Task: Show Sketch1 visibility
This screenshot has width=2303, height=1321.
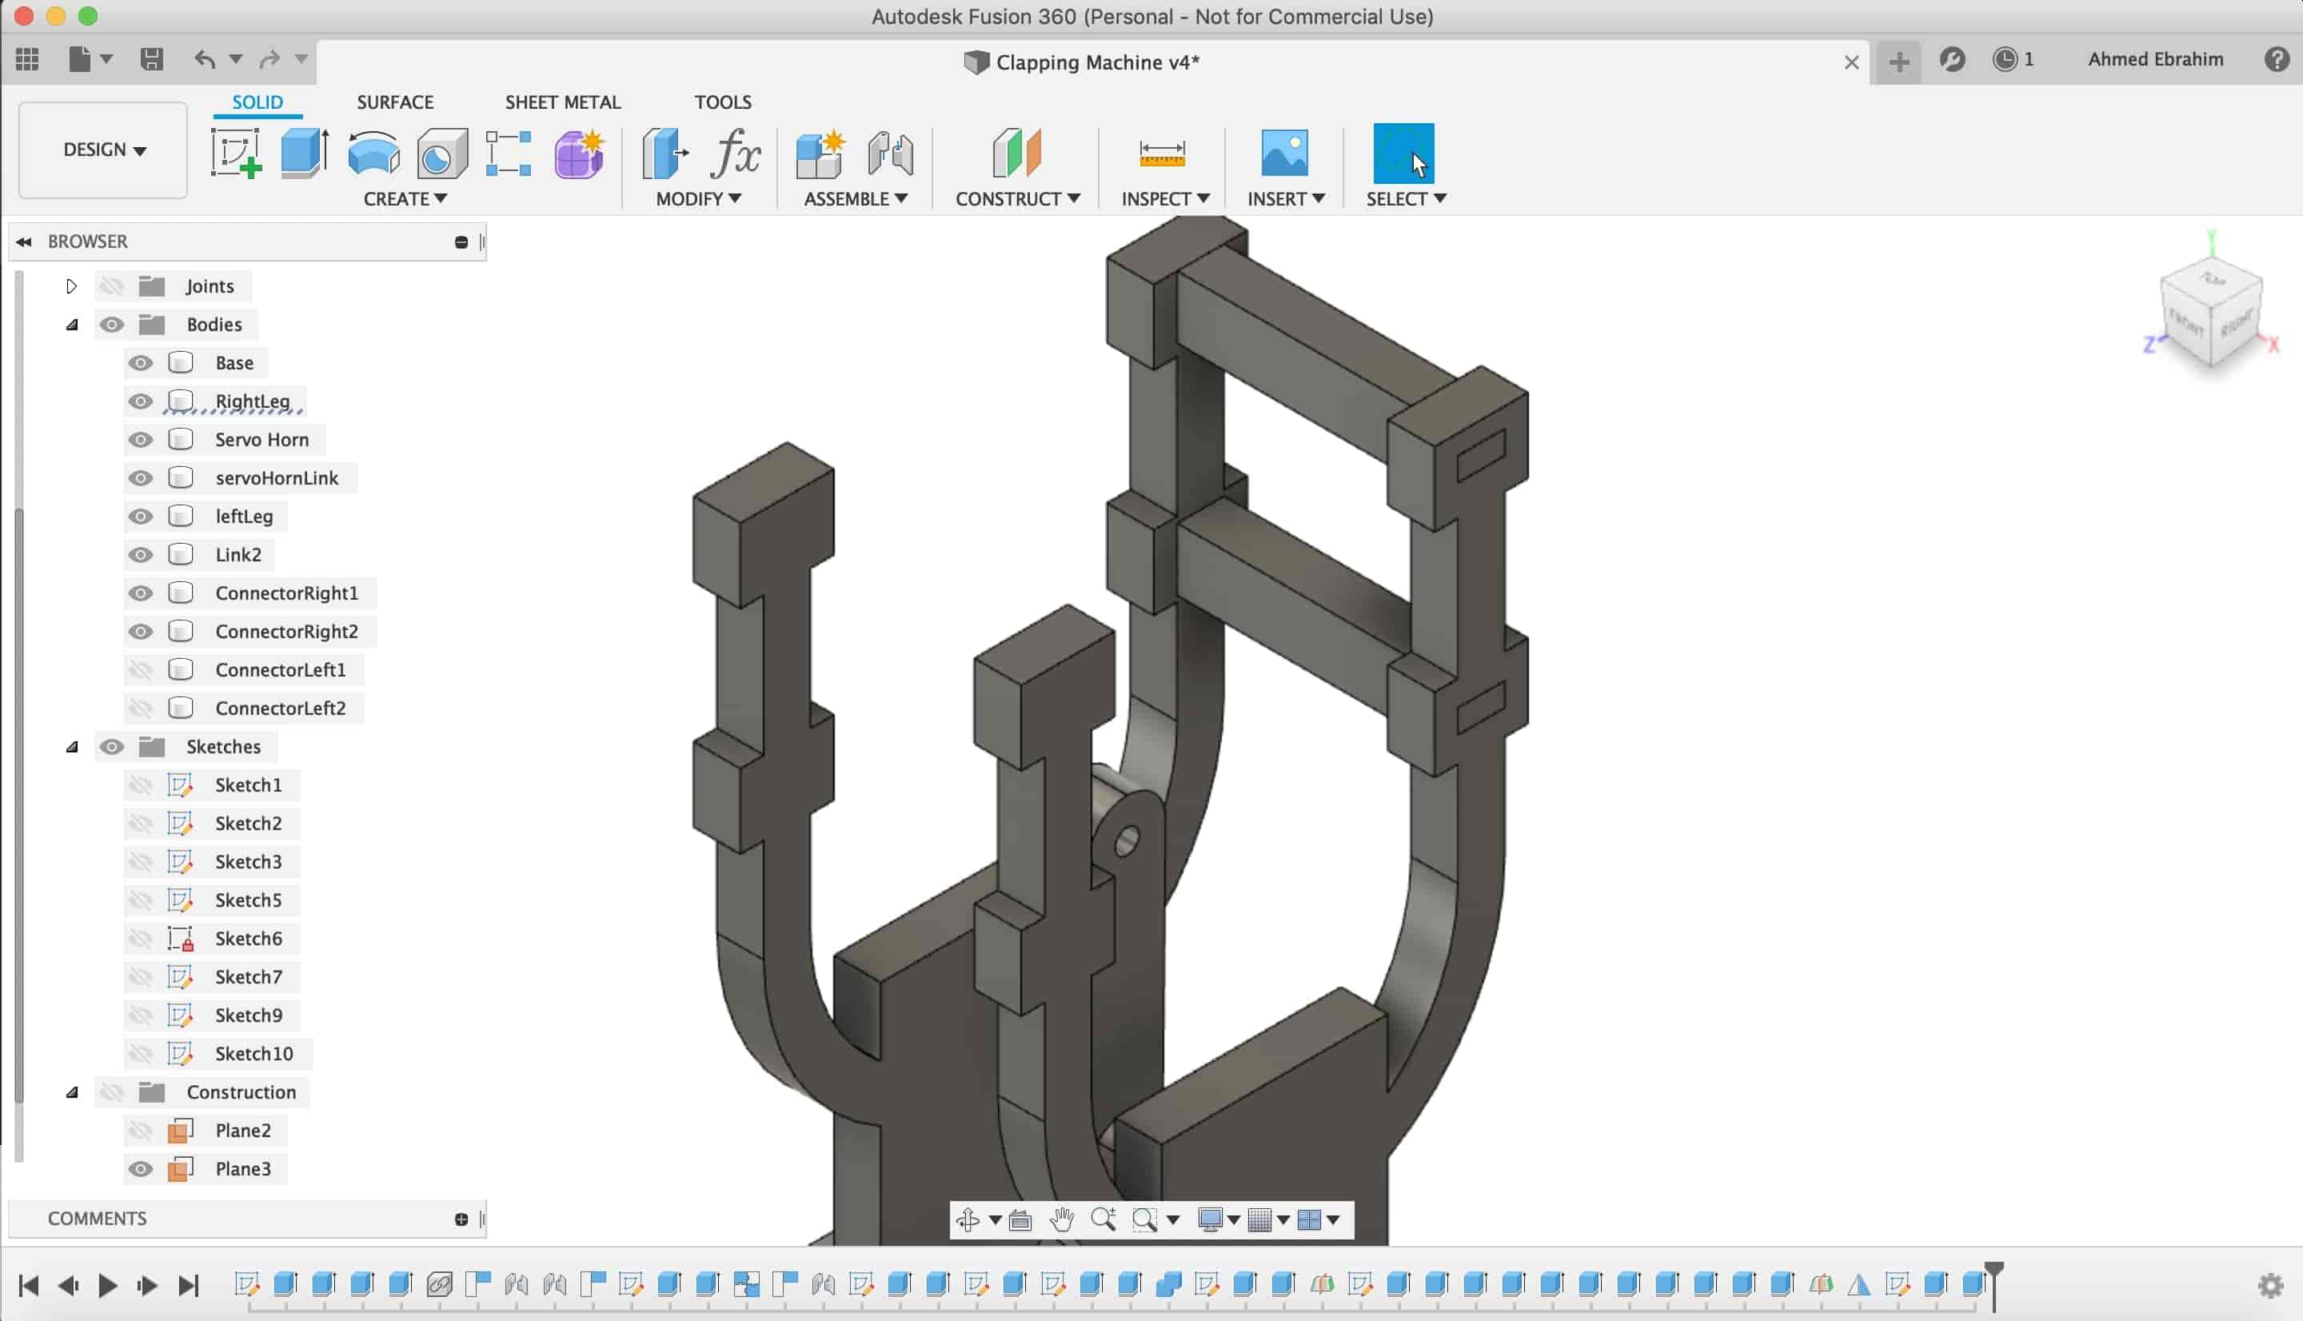Action: point(140,784)
